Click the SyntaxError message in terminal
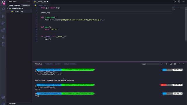The image size is (187, 105). click(54, 80)
